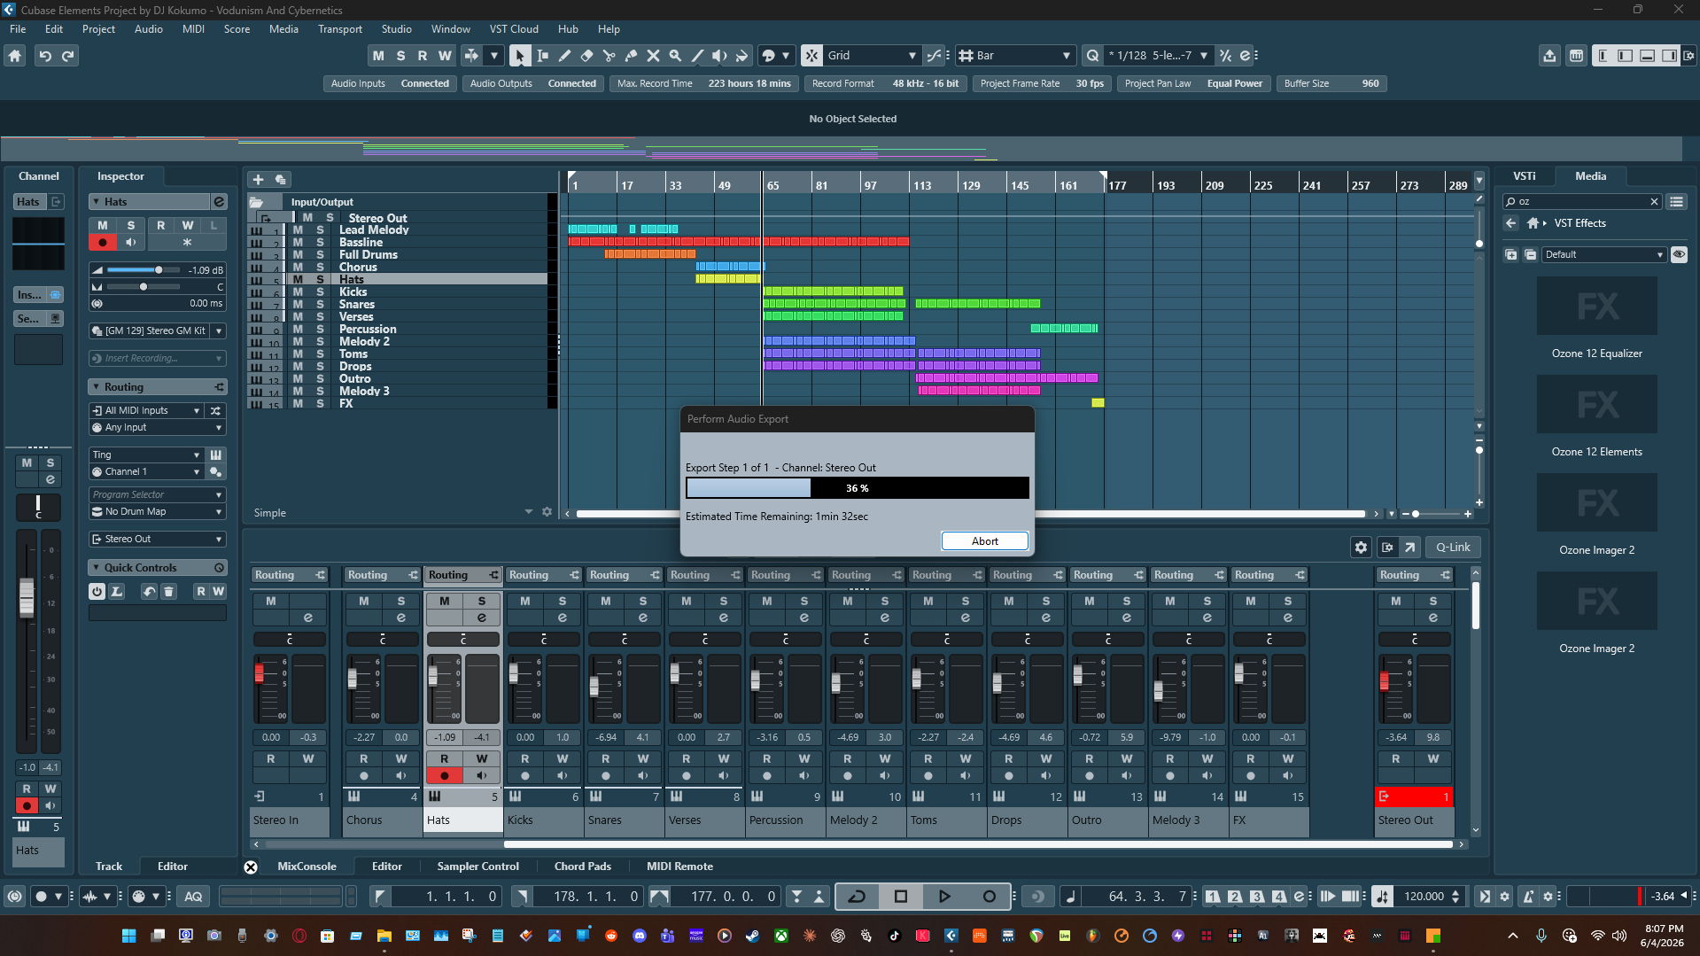Image resolution: width=1700 pixels, height=956 pixels.
Task: Toggle Auto-Scroll button in toolbar
Action: point(471,56)
